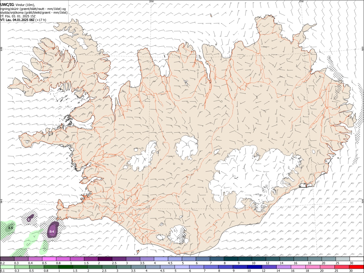364x273 pixels.
Task: Click the '0.4' value on purple snow patch
Action: coord(52,232)
